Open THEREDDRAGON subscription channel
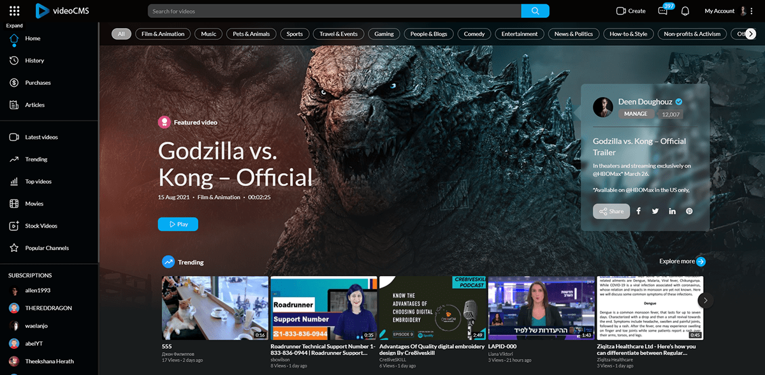This screenshot has width=765, height=375. coord(49,308)
